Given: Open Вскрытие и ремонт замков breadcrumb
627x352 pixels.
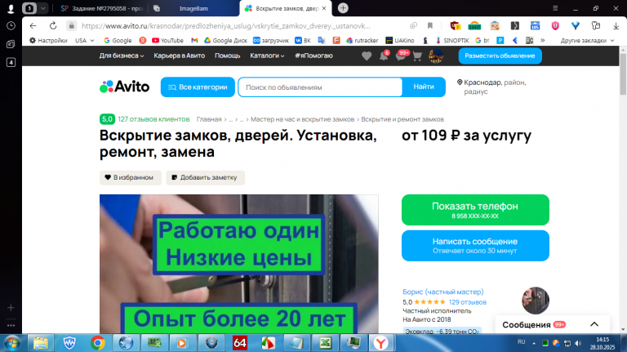Looking at the screenshot, I should coord(402,119).
